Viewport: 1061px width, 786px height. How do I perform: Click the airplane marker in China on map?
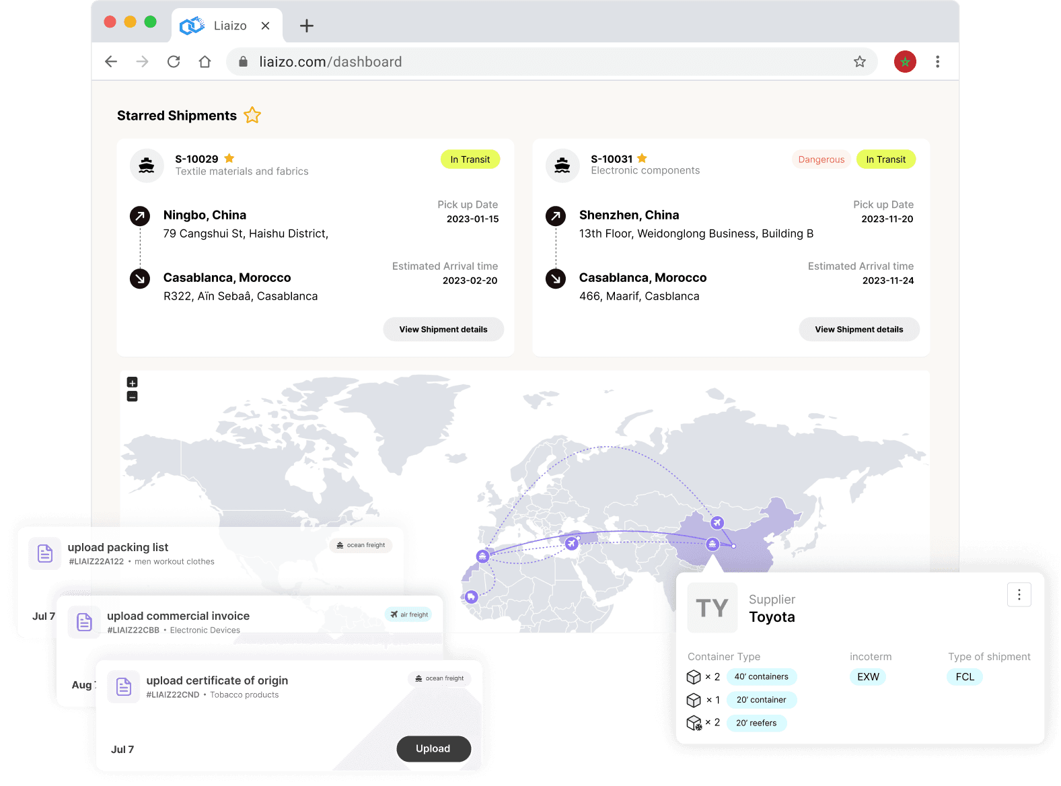(x=717, y=523)
